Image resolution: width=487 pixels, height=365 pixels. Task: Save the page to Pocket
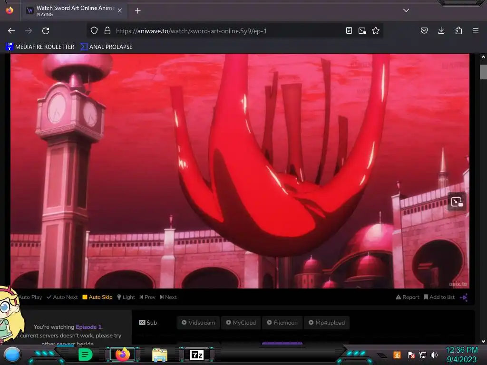[424, 30]
